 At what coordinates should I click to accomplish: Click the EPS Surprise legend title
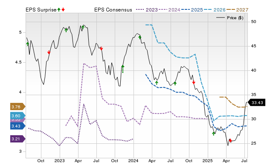tap(41, 10)
